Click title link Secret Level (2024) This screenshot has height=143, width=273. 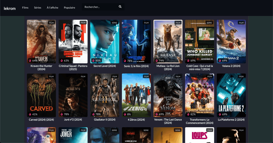pos(105,66)
